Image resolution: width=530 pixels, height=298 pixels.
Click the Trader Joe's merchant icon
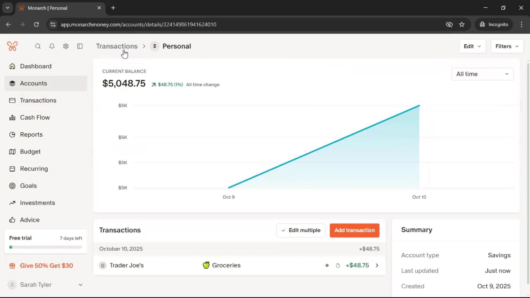103,265
